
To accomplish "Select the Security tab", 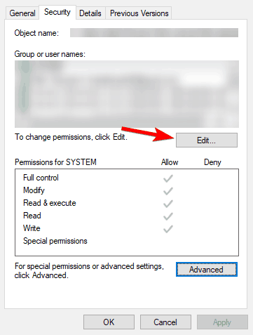I will pos(57,12).
